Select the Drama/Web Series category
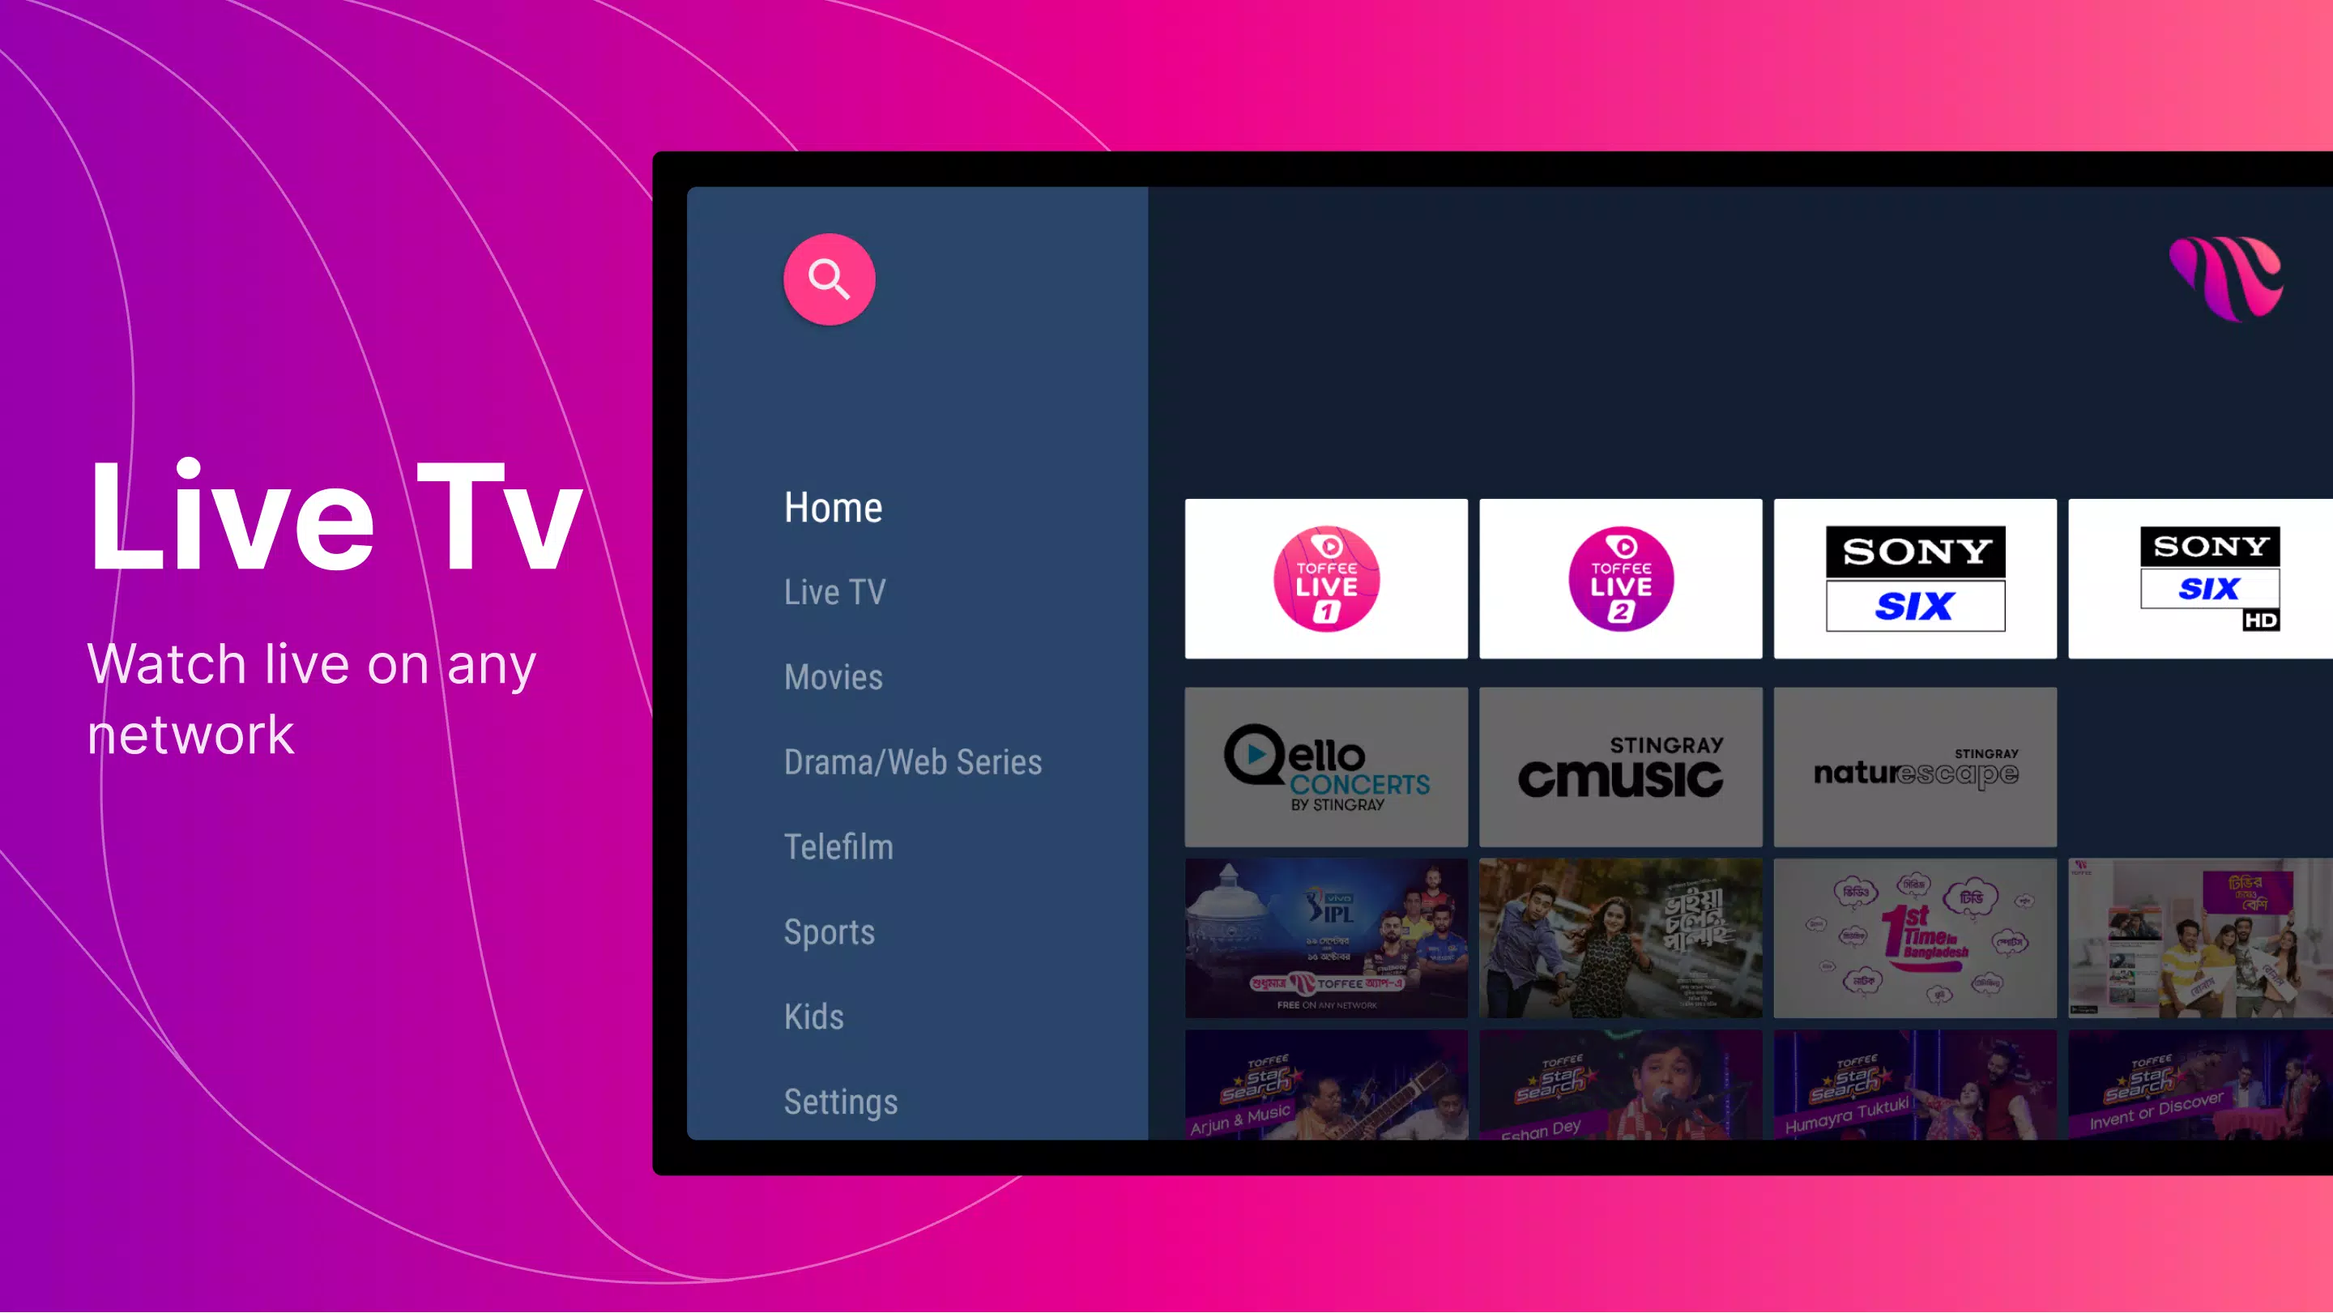Screen dimensions: 2333x1313 coord(913,761)
